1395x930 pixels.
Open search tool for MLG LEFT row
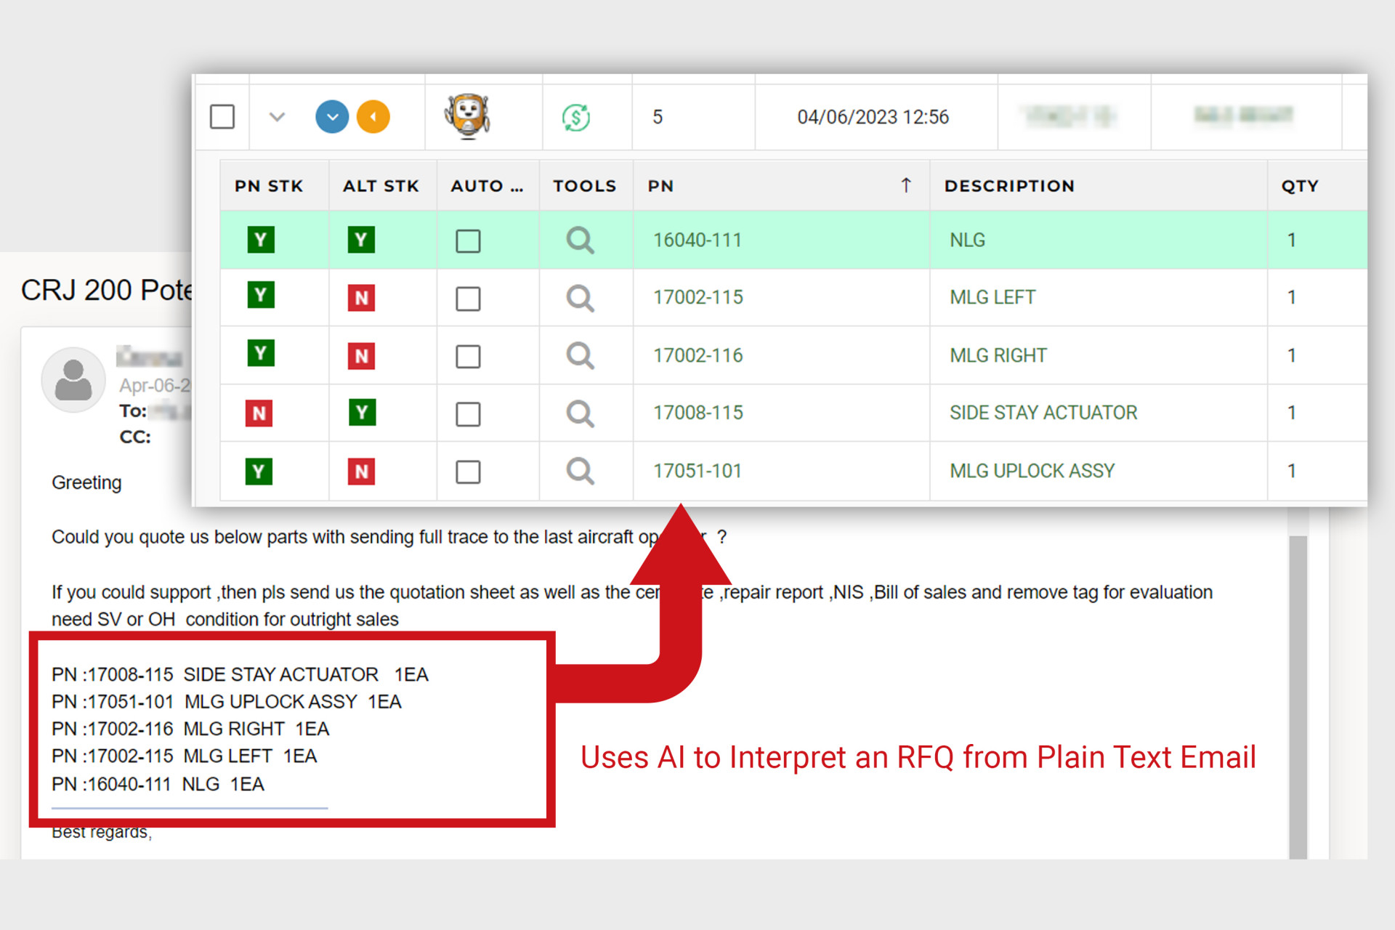click(x=580, y=298)
